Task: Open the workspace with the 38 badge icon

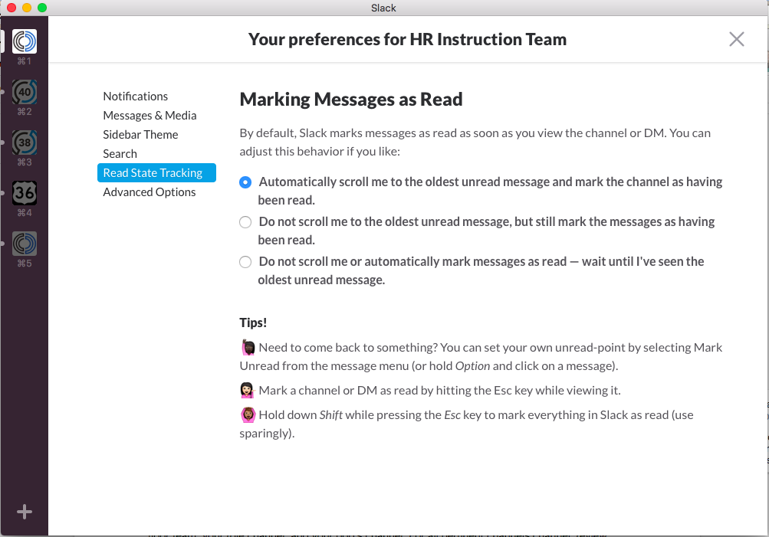Action: pos(25,142)
